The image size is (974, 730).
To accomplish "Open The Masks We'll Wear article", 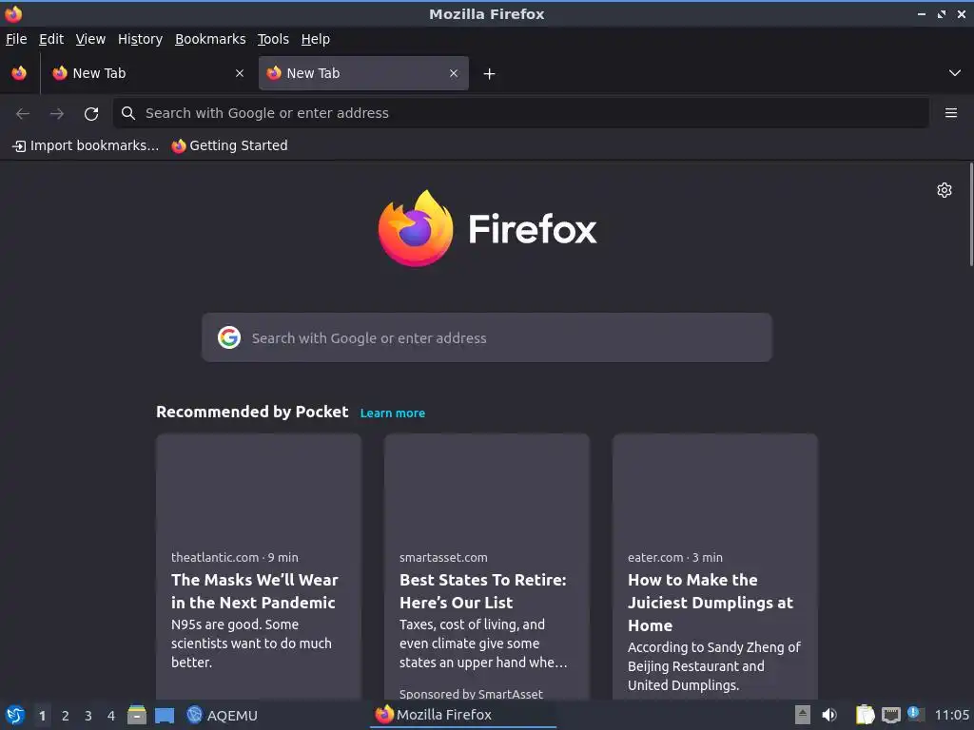I will tap(255, 591).
